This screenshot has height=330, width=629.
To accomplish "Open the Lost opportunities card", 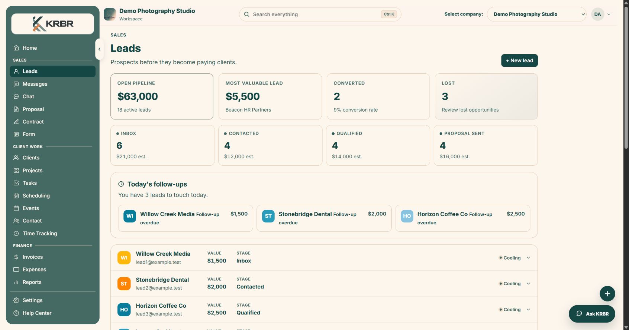I will pos(486,96).
